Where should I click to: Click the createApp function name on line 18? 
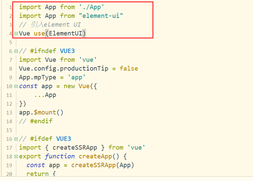tap(95, 156)
